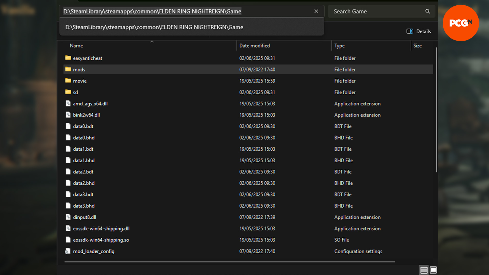
Task: Select file name data0.bdt
Action: pyautogui.click(x=83, y=126)
